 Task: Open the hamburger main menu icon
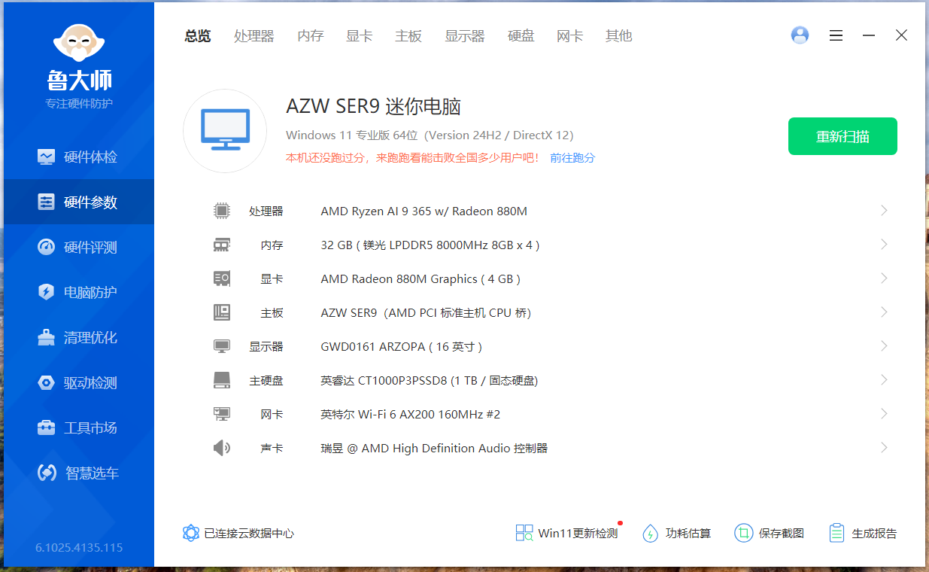836,35
